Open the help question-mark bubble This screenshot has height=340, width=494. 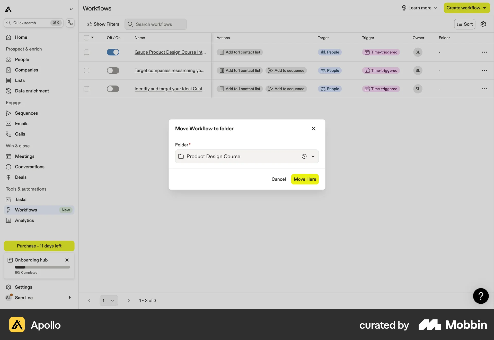(x=481, y=296)
